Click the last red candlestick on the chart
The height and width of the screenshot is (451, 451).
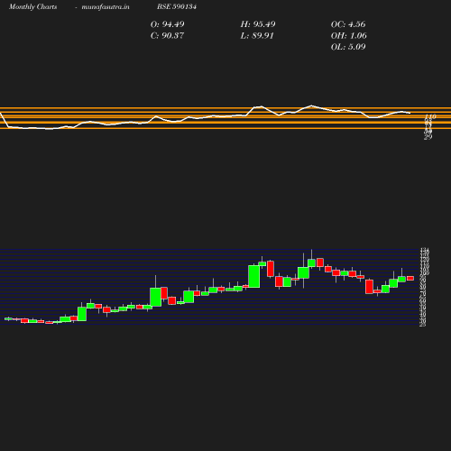coord(410,278)
